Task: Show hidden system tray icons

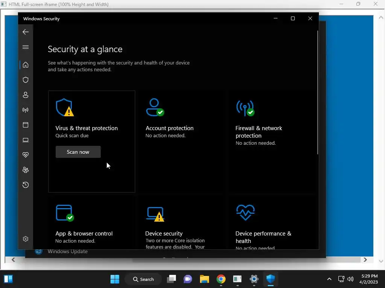Action: pos(329,279)
